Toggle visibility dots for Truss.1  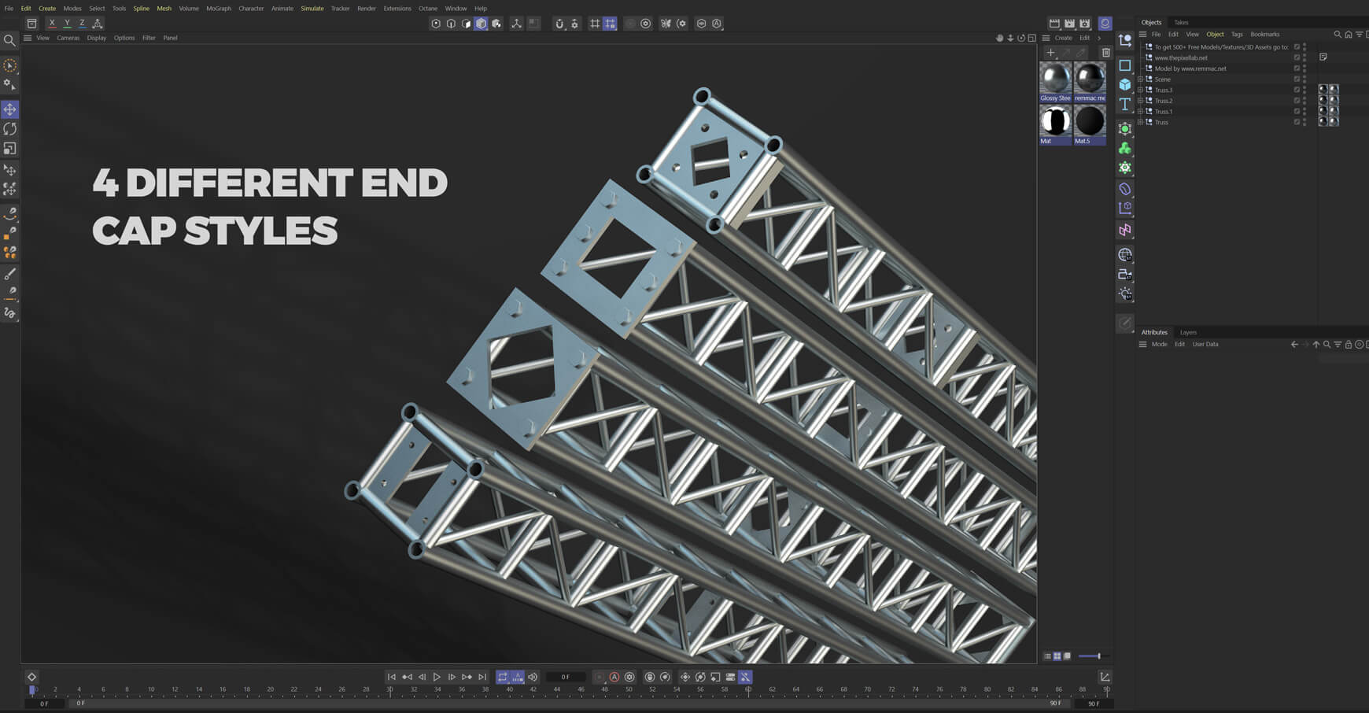click(1304, 112)
